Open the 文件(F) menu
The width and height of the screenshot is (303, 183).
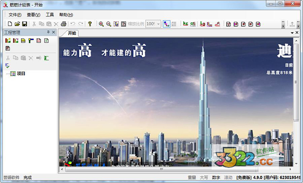coord(15,15)
